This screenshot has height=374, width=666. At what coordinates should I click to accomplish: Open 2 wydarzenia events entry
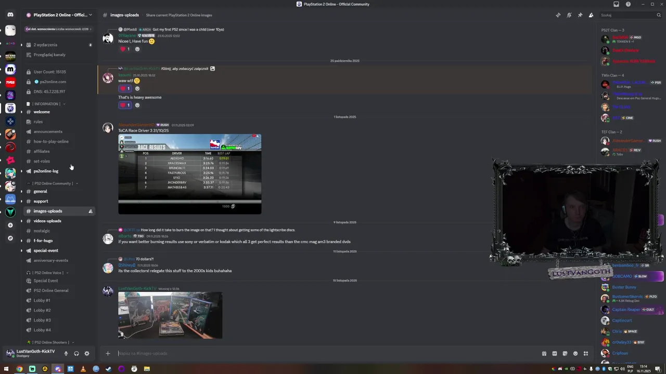point(58,45)
